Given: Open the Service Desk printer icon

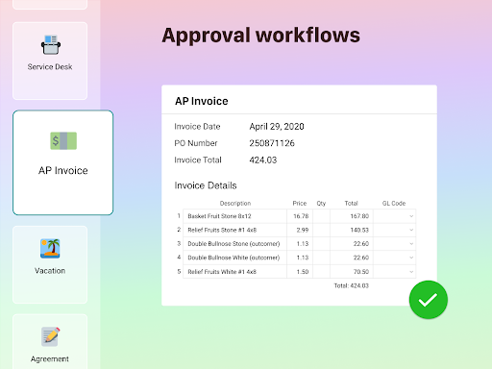Looking at the screenshot, I should 51,45.
